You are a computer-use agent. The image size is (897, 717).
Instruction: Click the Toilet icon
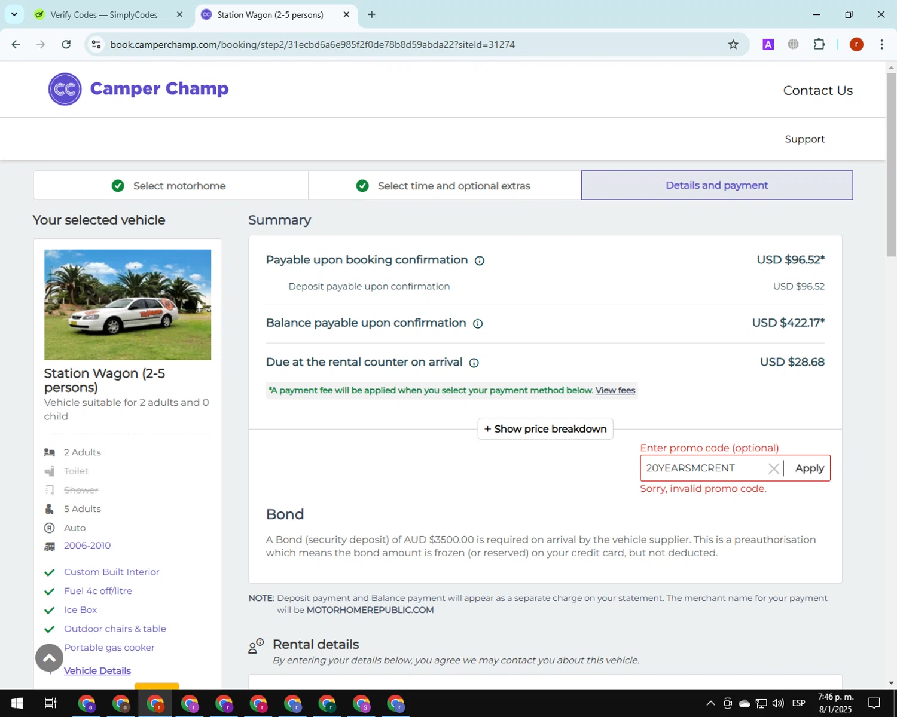50,471
